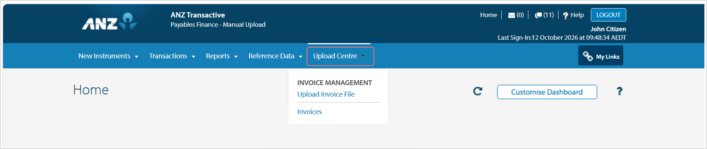Screen dimensions: 707x149
Task: Open the New Instruments menu
Action: click(x=105, y=56)
